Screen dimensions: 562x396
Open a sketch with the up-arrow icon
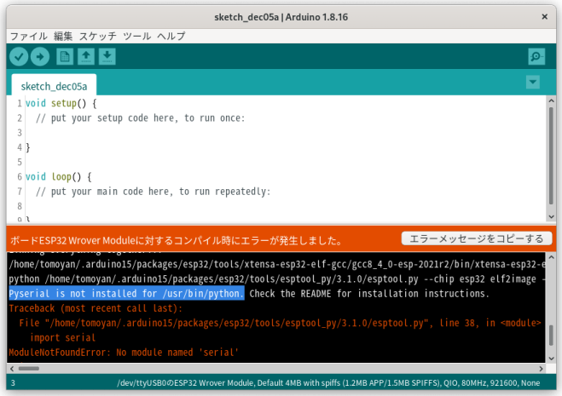tap(86, 56)
